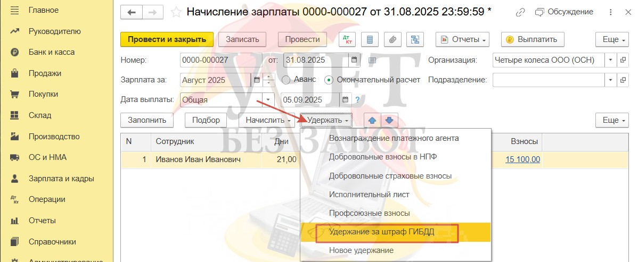The image size is (638, 262).
Task: Expand the Дата выплаты Общая dropdown
Action: tap(268, 99)
